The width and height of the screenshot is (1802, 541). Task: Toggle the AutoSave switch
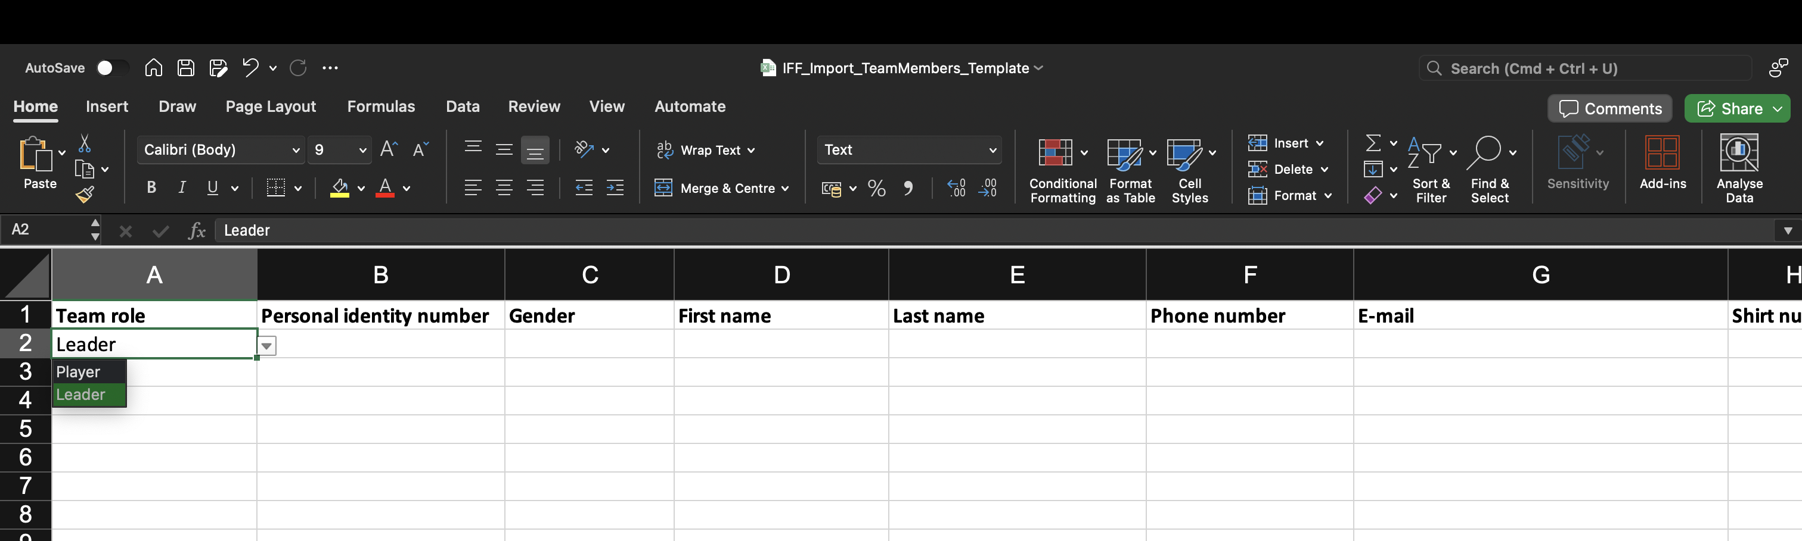(x=112, y=68)
